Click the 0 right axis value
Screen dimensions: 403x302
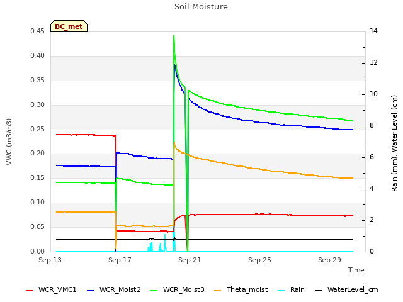(x=372, y=252)
